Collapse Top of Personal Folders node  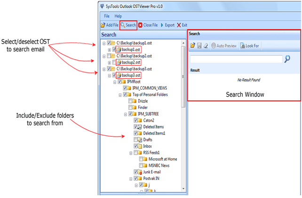[120, 95]
